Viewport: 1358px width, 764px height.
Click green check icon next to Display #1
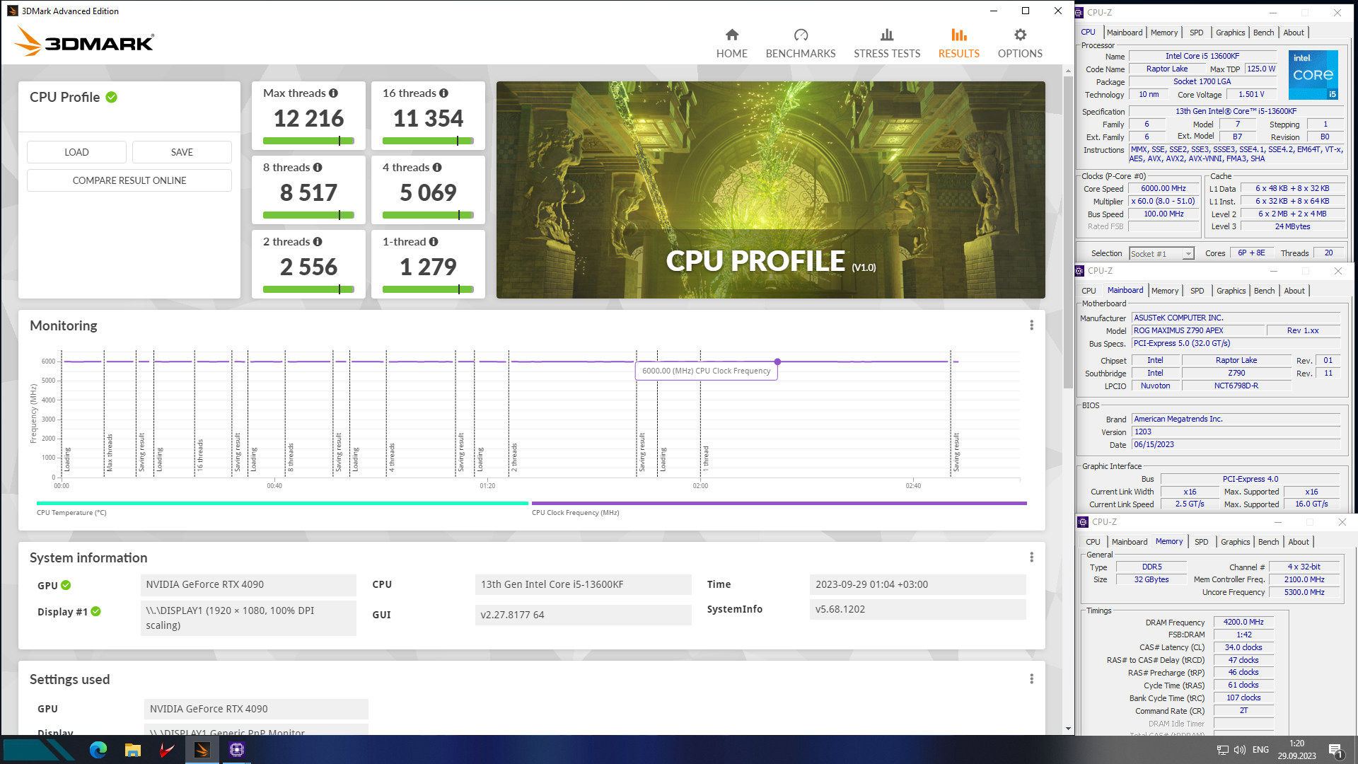[x=95, y=611]
